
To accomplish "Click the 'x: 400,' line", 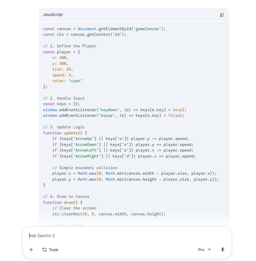I will pos(60,58).
